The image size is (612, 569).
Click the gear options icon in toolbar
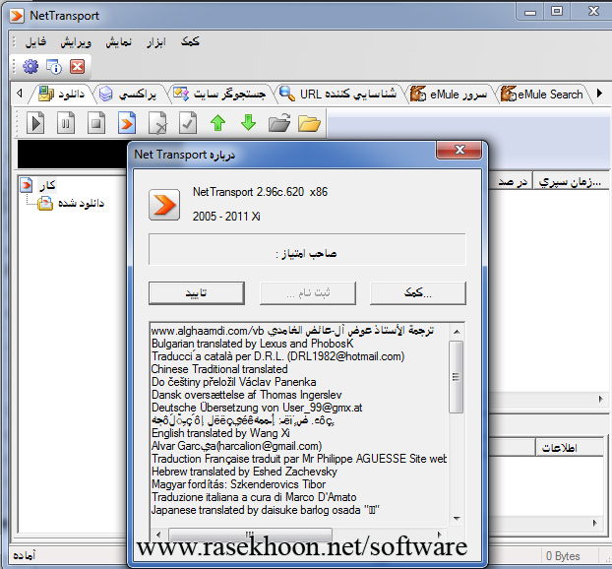click(x=31, y=66)
